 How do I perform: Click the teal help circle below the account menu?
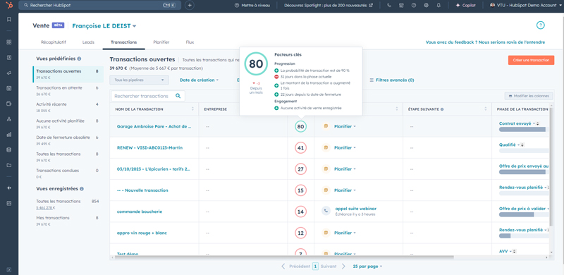(x=540, y=25)
